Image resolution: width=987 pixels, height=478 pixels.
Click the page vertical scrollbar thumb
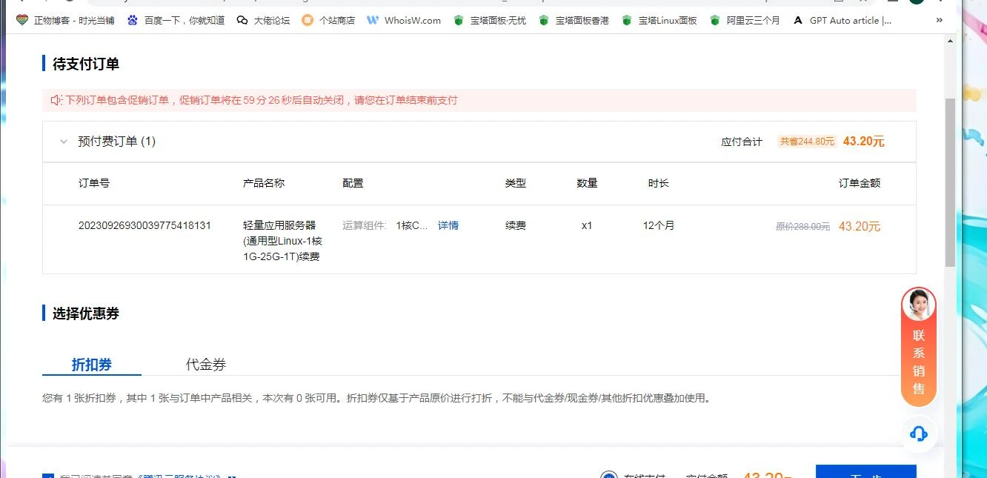tap(950, 182)
